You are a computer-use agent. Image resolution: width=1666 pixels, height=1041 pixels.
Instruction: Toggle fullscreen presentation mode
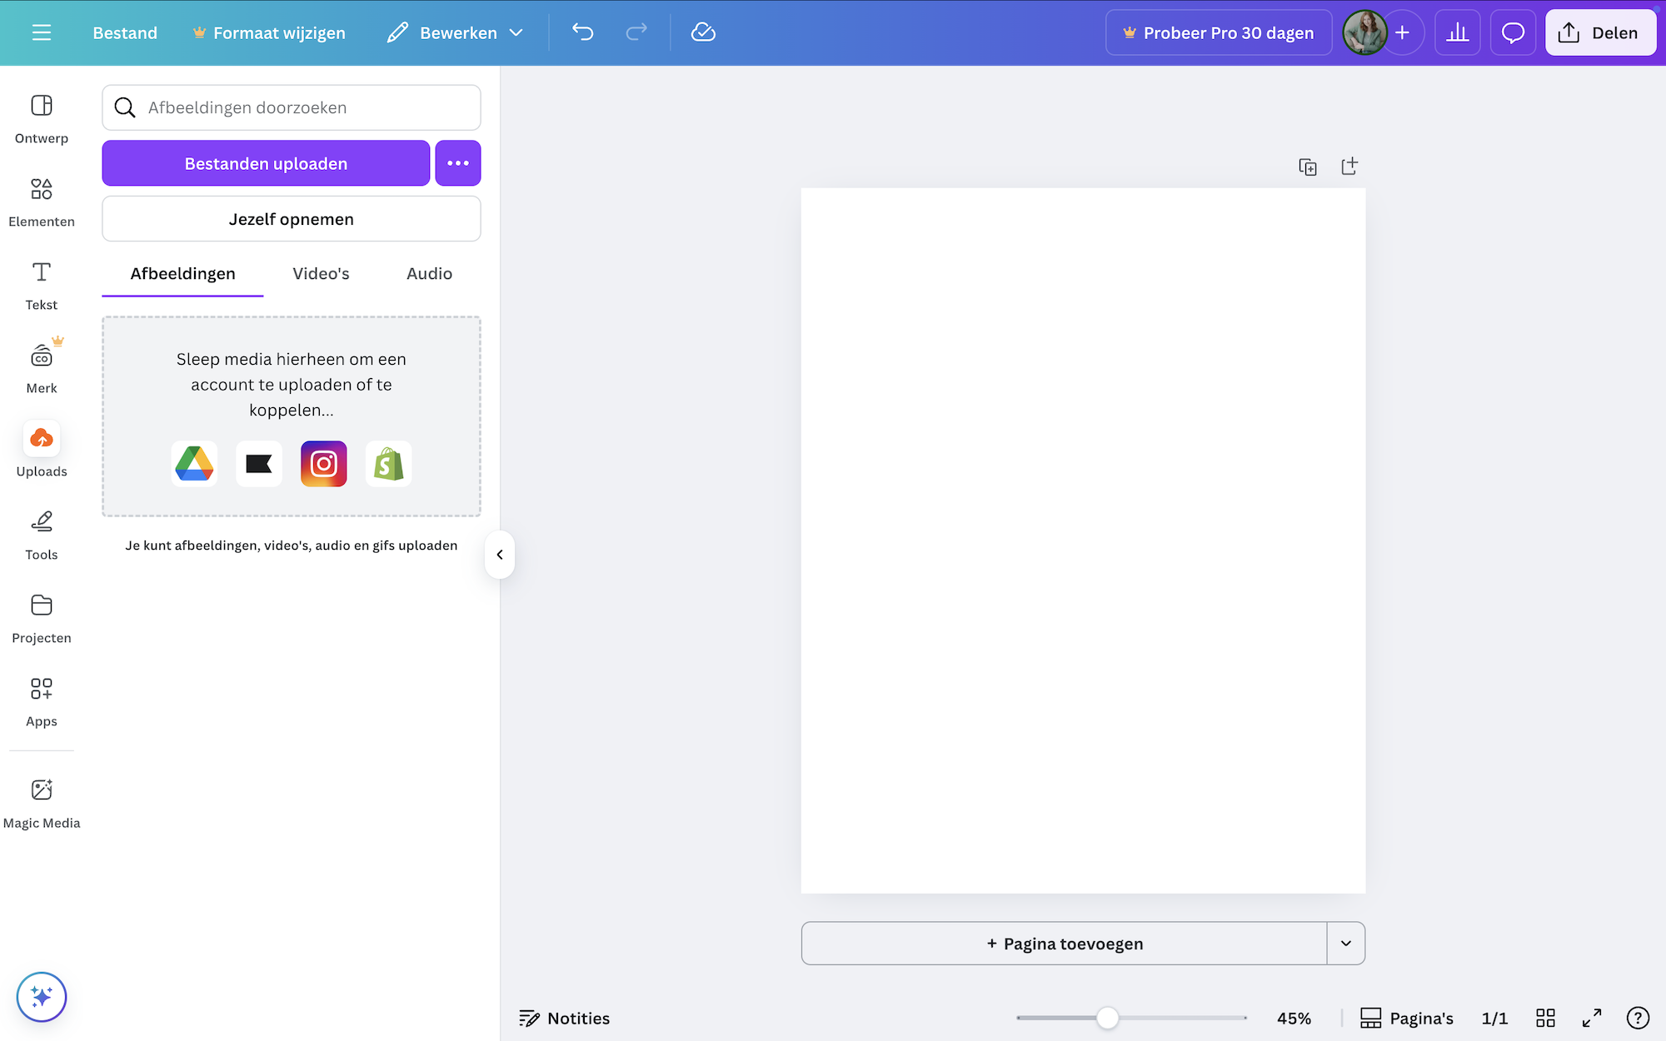click(x=1591, y=1018)
